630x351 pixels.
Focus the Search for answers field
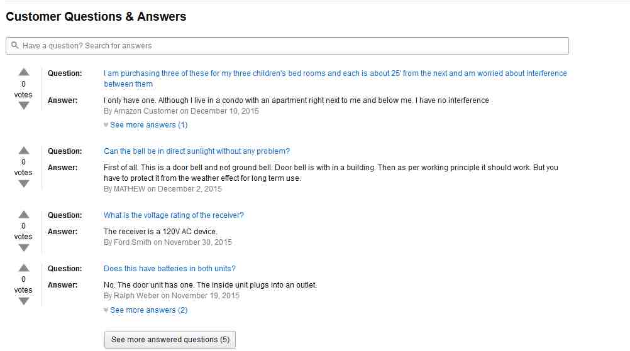tap(287, 46)
